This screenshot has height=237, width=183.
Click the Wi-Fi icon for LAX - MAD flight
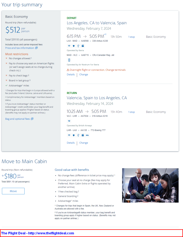[69, 46]
